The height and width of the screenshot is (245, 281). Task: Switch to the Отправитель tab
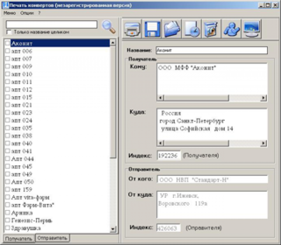click(x=52, y=238)
